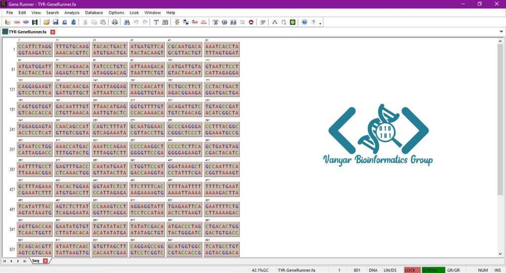Go to next sheet tab arrow
506x273 pixels.
(x=18, y=261)
